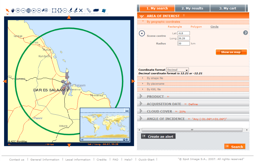
Task: Click the scene centre circle icon
Action: [142, 33]
